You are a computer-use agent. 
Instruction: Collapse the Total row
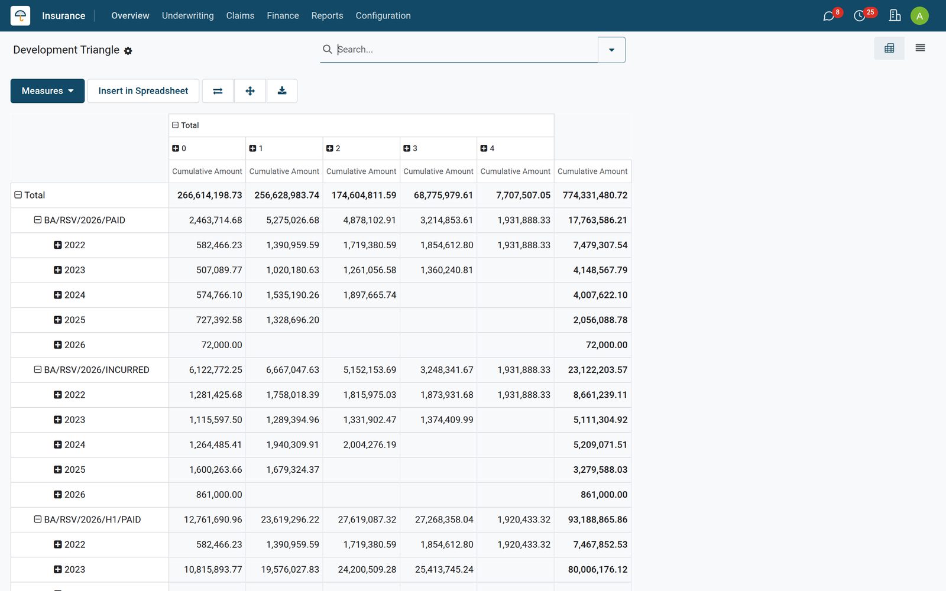point(18,195)
